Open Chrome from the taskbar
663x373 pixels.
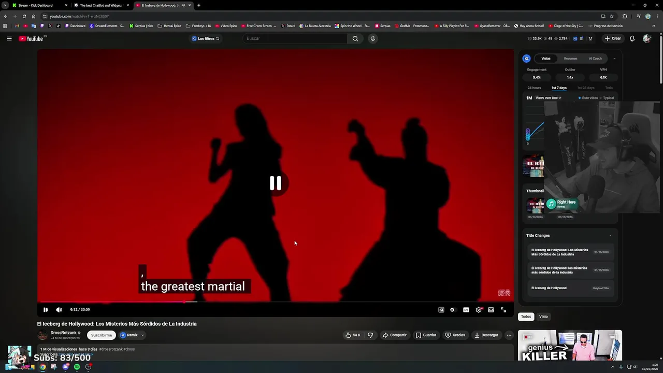click(42, 367)
